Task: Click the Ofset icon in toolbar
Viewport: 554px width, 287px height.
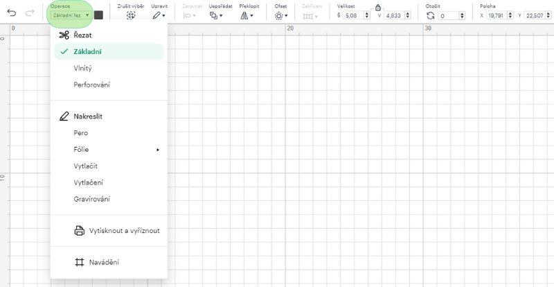Action: pyautogui.click(x=280, y=15)
